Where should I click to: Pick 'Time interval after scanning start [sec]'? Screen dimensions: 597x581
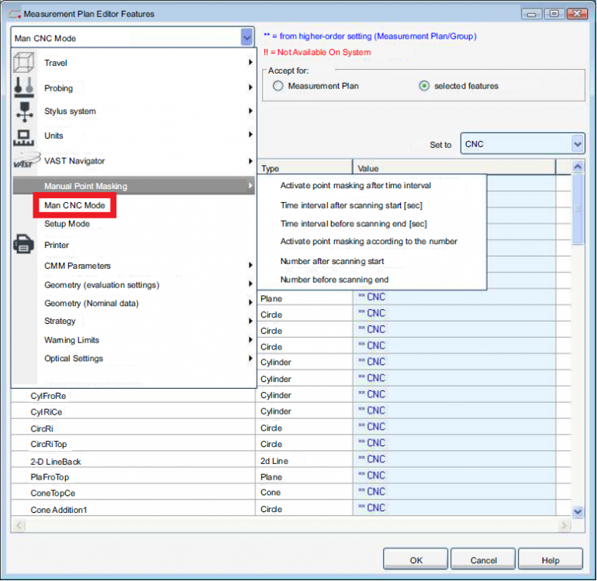[350, 205]
